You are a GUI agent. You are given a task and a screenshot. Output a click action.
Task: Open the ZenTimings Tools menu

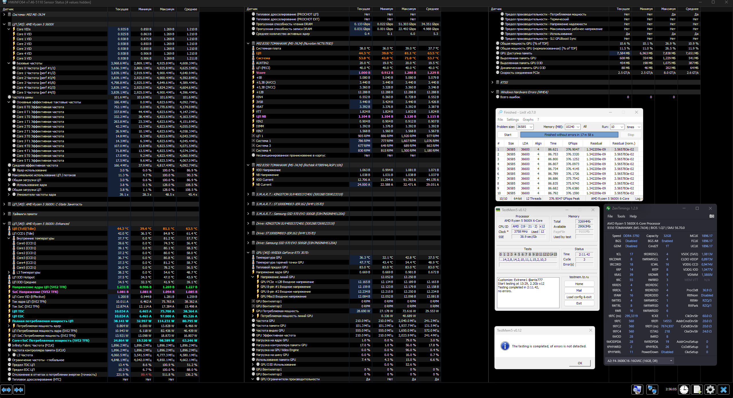coord(621,216)
